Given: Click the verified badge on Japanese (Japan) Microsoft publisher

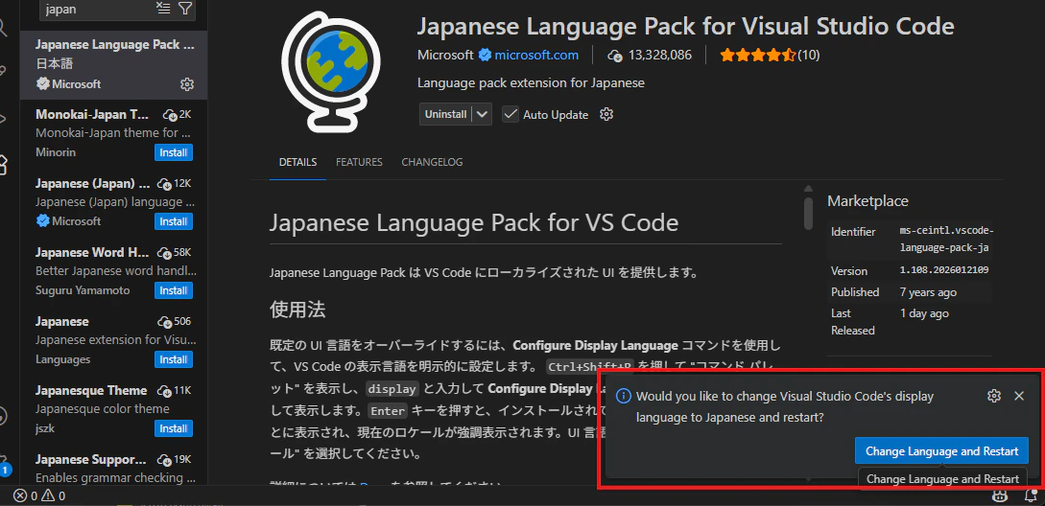Looking at the screenshot, I should [x=42, y=221].
